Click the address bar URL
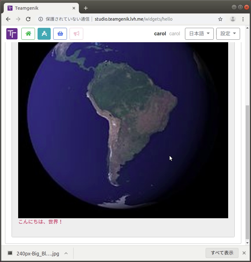The height and width of the screenshot is (262, 251). 134,19
